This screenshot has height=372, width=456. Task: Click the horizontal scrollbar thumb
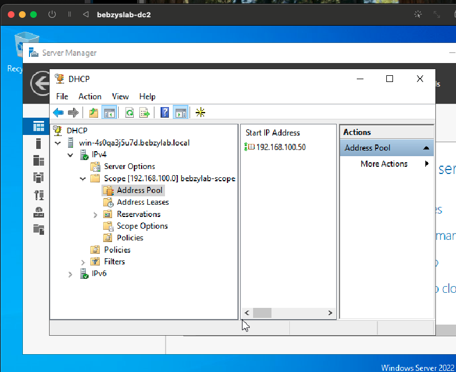point(262,313)
